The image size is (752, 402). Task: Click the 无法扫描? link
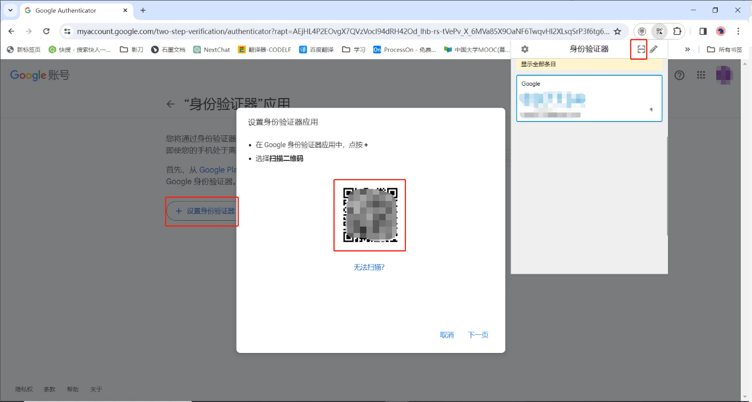coord(369,267)
